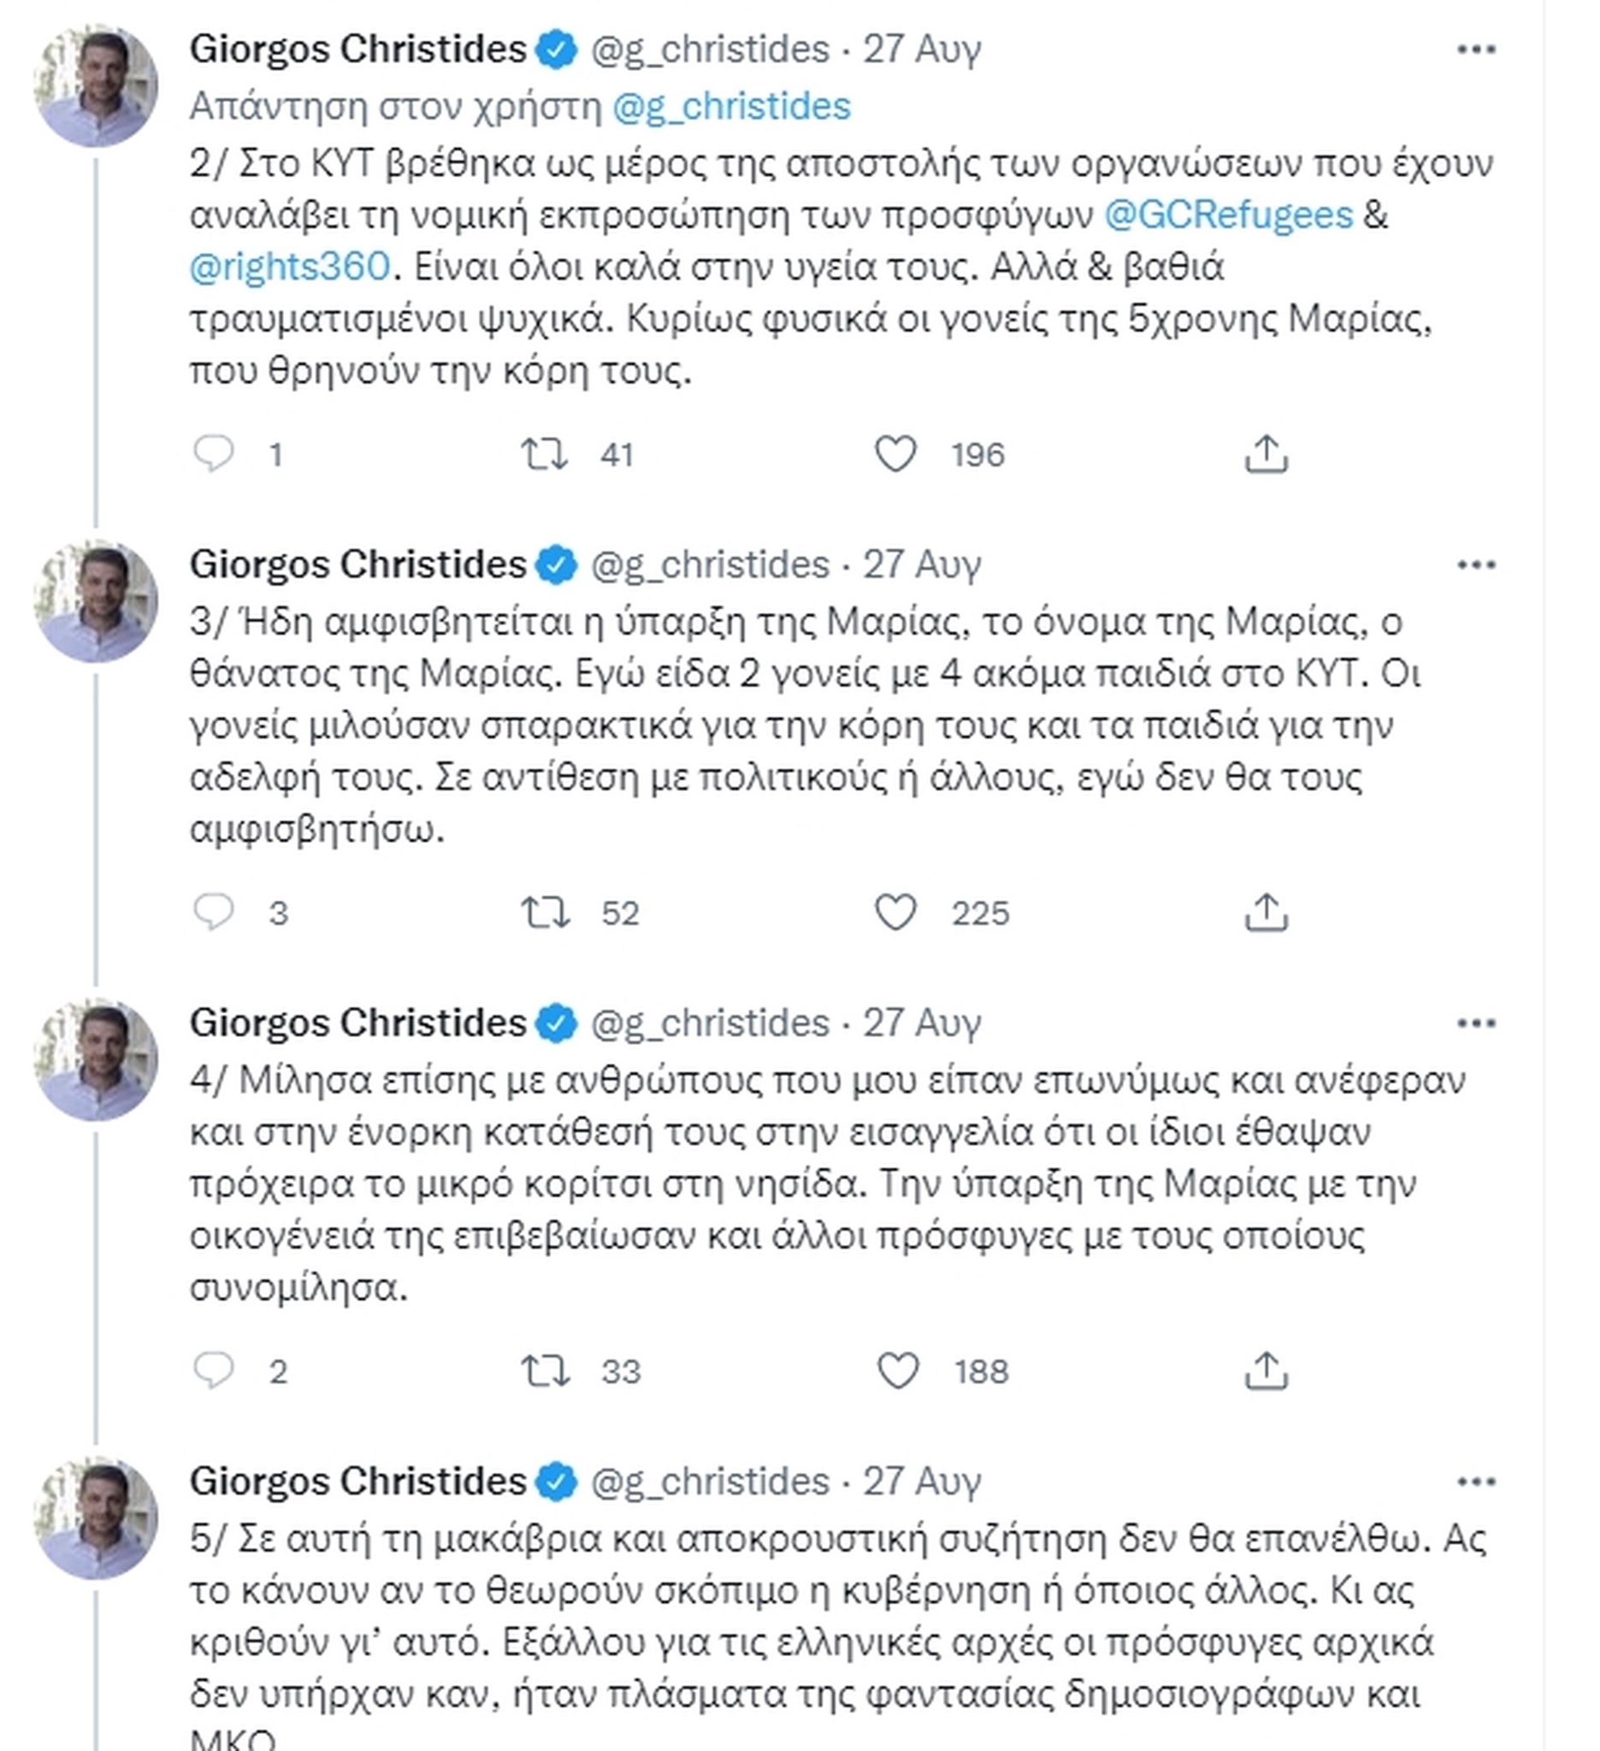Reply to the tweet starting with 4/
The width and height of the screenshot is (1600, 1751).
[214, 1371]
